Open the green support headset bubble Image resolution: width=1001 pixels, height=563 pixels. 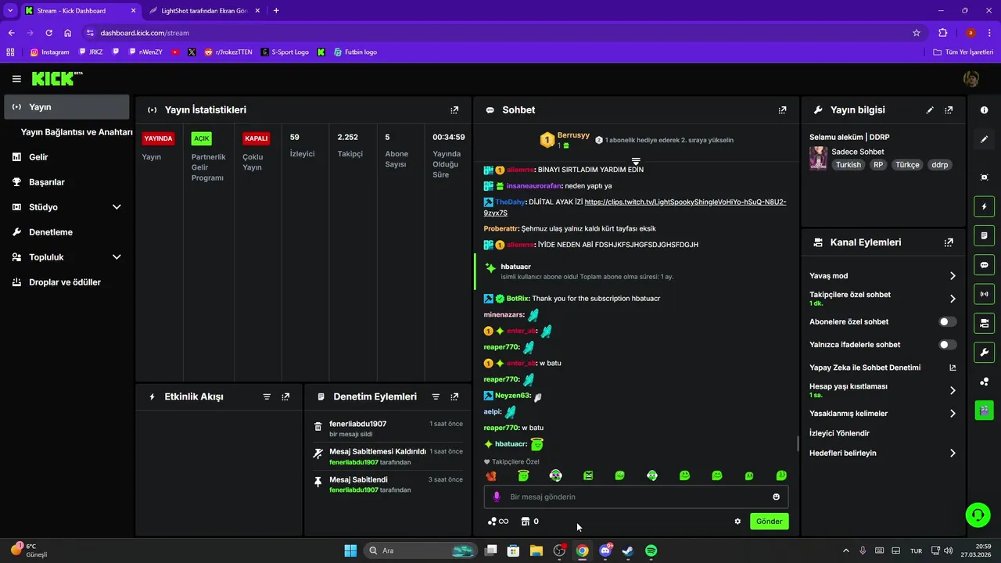978,515
